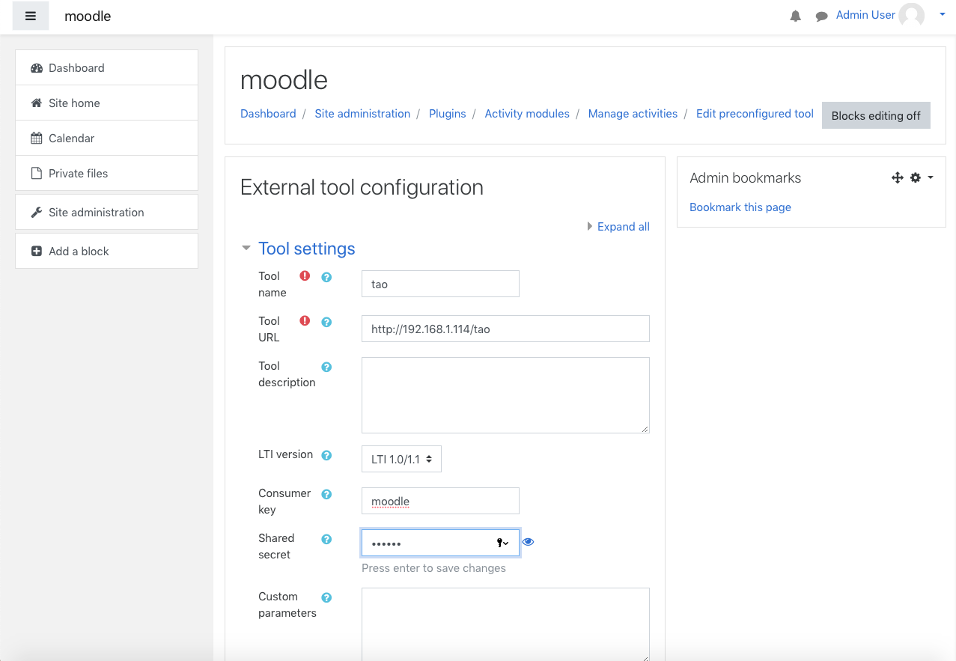The image size is (956, 661).
Task: Click help icon for Tool name
Action: click(326, 277)
